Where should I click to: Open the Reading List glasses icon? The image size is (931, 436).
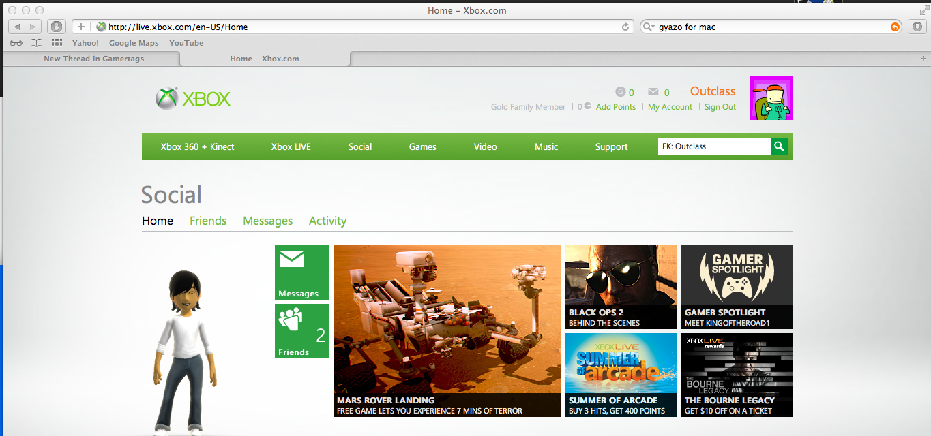pyautogui.click(x=16, y=43)
